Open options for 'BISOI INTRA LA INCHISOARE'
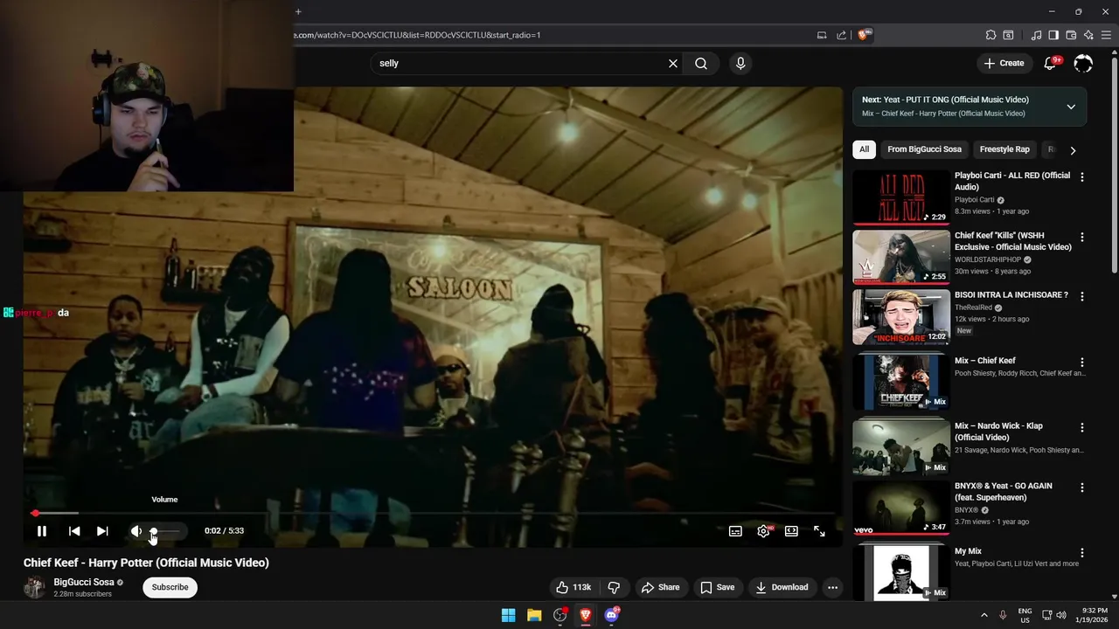Screen dimensions: 1119x629 [1082, 297]
